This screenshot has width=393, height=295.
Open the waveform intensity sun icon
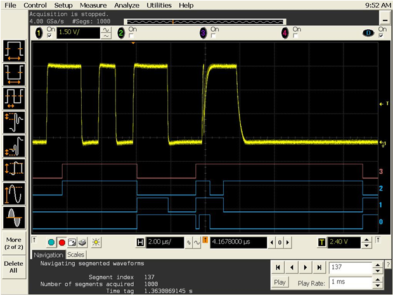(x=96, y=242)
